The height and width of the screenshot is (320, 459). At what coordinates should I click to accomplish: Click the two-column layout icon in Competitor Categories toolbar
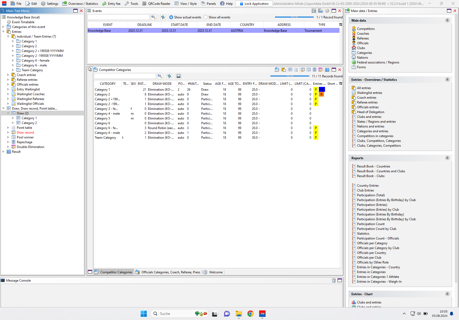point(308,70)
